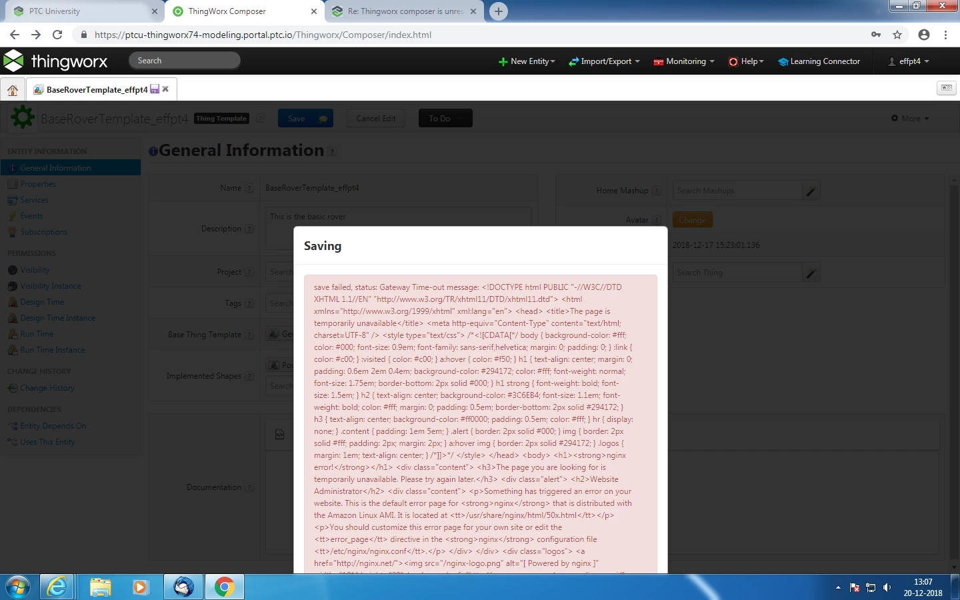The width and height of the screenshot is (960, 600).
Task: Click help icon beside Base Thing Template
Action: 249,335
